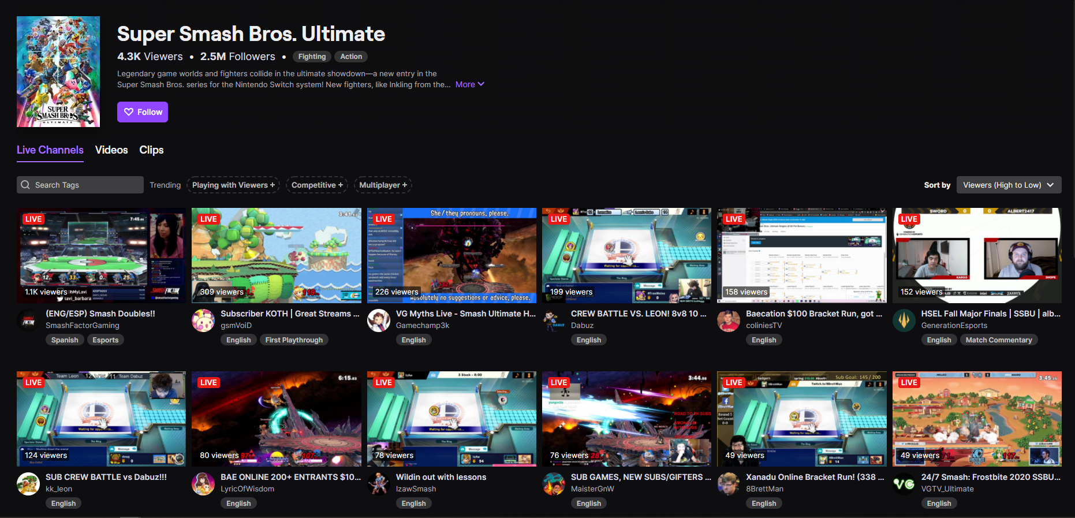Click LyricOfWisdom channel avatar
This screenshot has height=518, width=1075.
coord(203,484)
